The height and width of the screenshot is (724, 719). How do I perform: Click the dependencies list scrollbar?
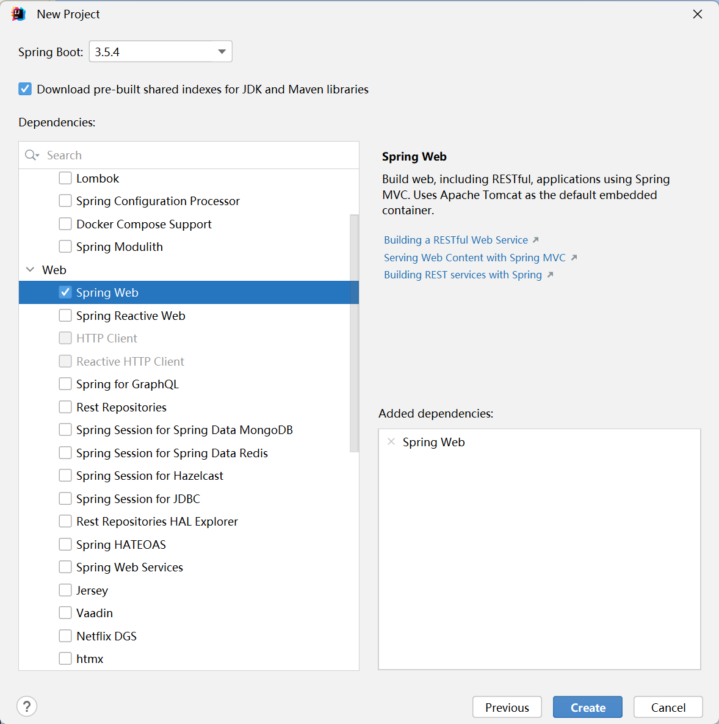354,333
